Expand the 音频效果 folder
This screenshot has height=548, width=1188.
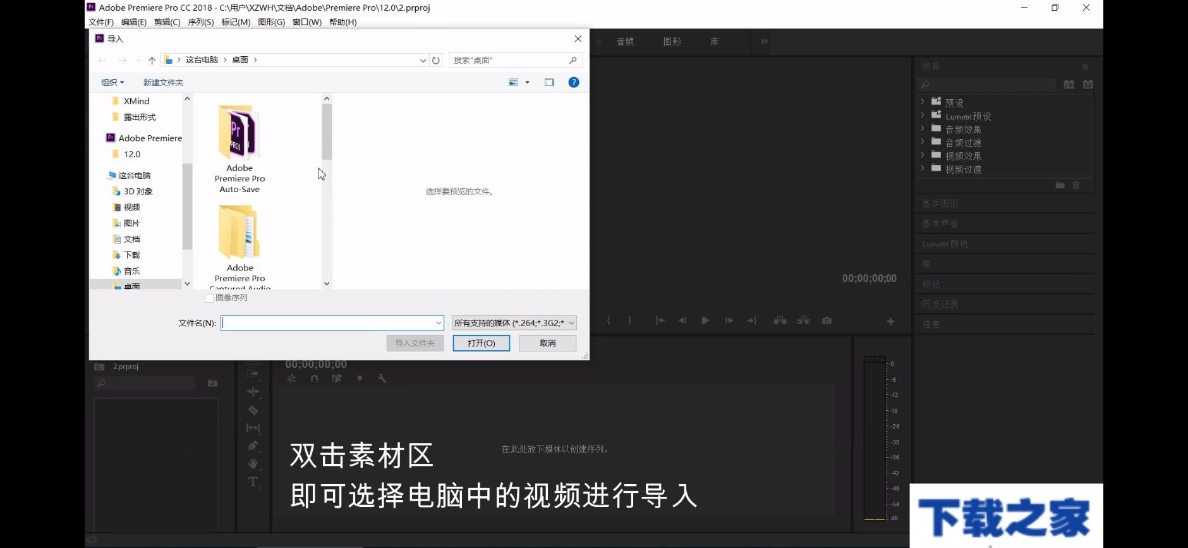(x=923, y=128)
